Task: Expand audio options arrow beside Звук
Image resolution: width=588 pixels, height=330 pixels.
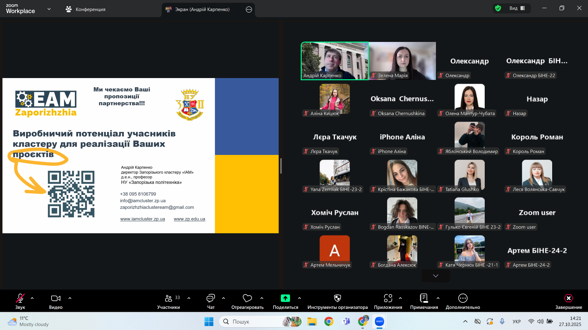Action: (32, 298)
